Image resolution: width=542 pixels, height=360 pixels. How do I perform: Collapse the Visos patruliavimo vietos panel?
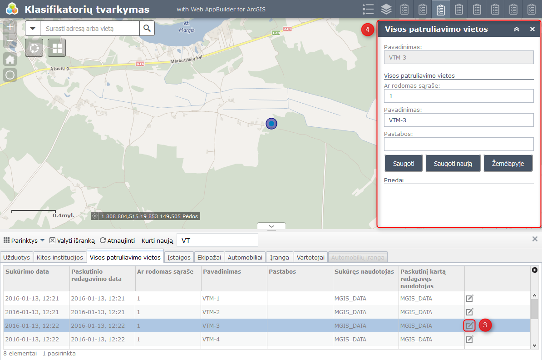click(x=516, y=29)
